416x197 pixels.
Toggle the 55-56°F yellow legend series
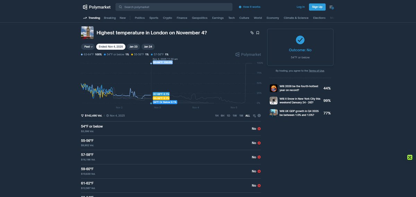140,54
